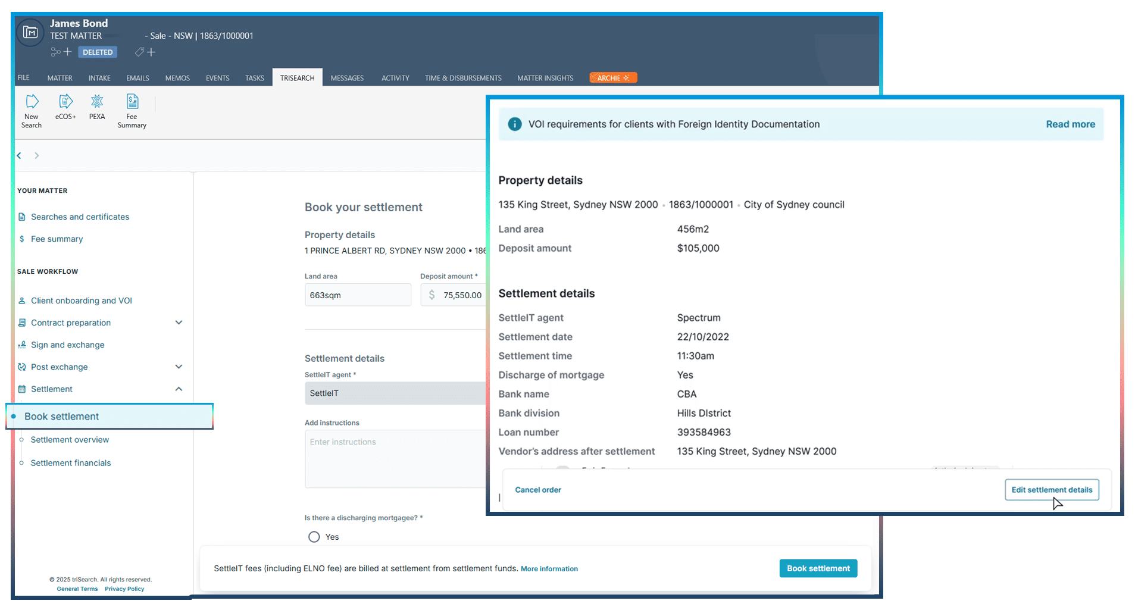The height and width of the screenshot is (610, 1135).
Task: Open the FILE menu
Action: [24, 78]
